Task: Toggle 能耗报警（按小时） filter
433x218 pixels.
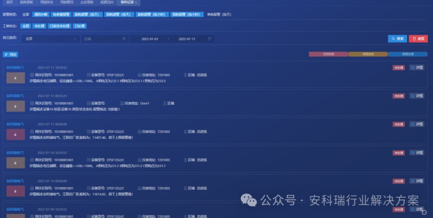Action: tap(152, 14)
